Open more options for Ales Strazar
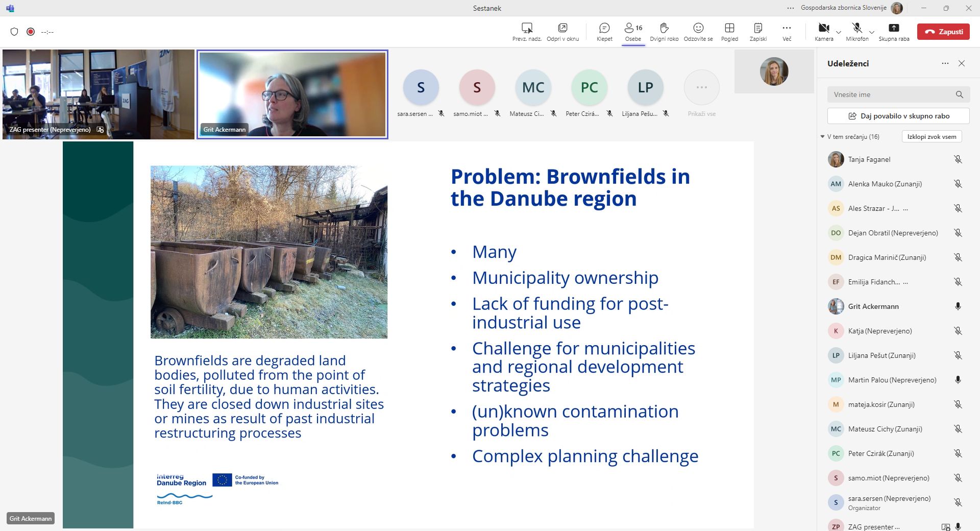 905,208
